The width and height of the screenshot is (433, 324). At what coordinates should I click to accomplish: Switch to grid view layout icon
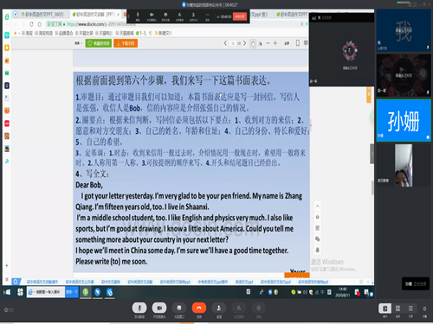coord(397,308)
